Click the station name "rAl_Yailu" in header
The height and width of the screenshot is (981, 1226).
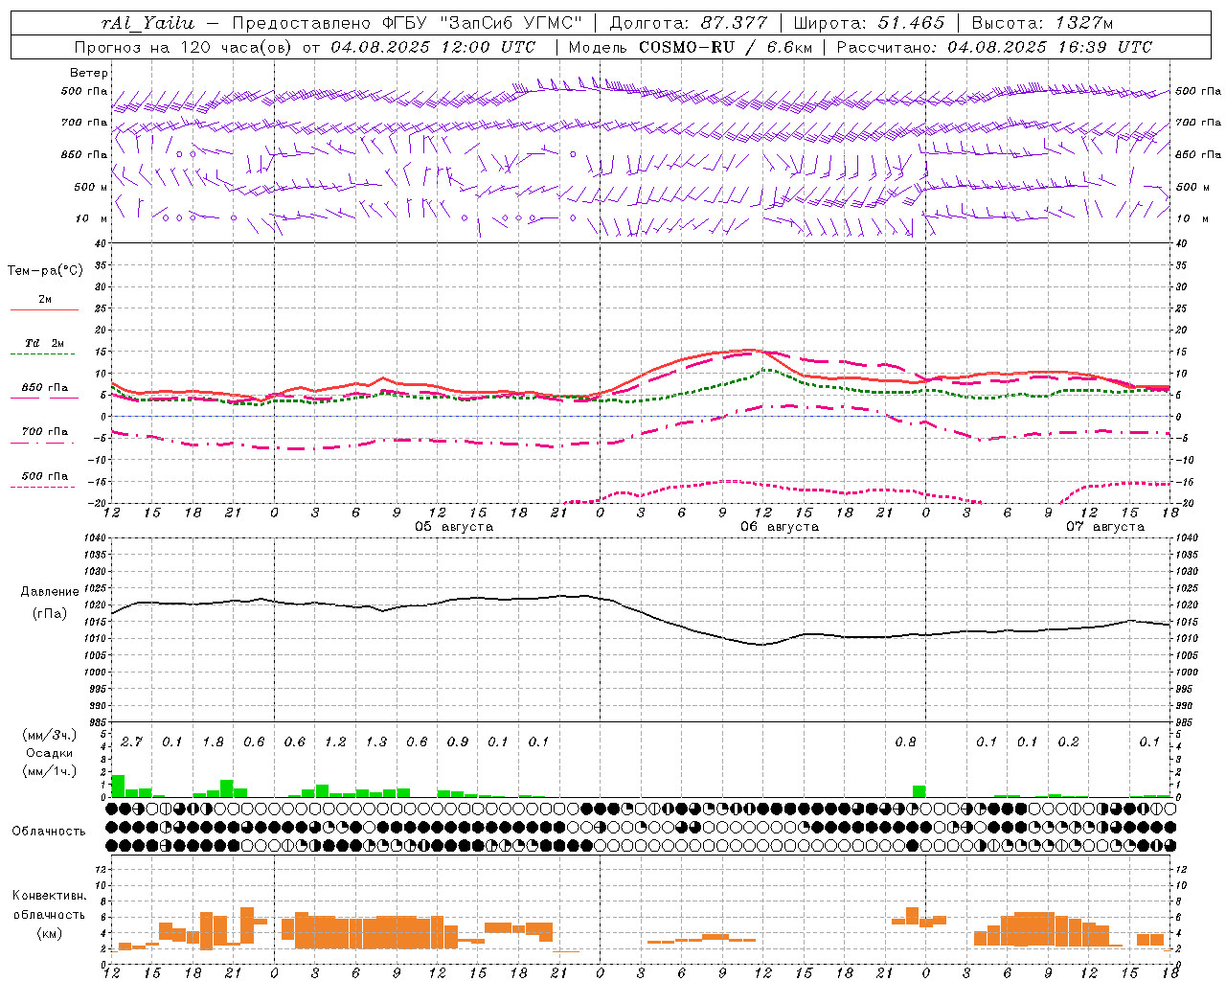(x=147, y=23)
